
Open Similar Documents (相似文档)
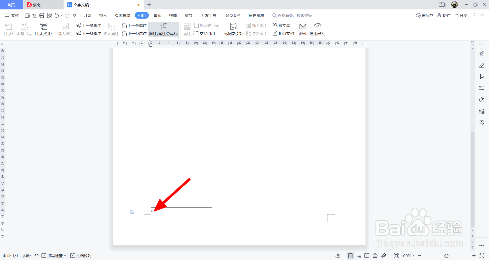point(283,33)
